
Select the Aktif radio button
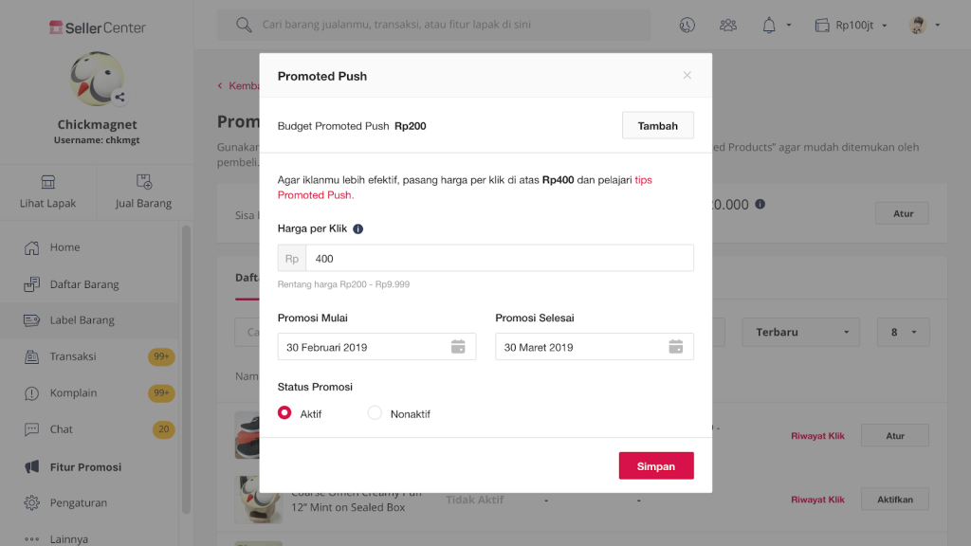pos(284,413)
